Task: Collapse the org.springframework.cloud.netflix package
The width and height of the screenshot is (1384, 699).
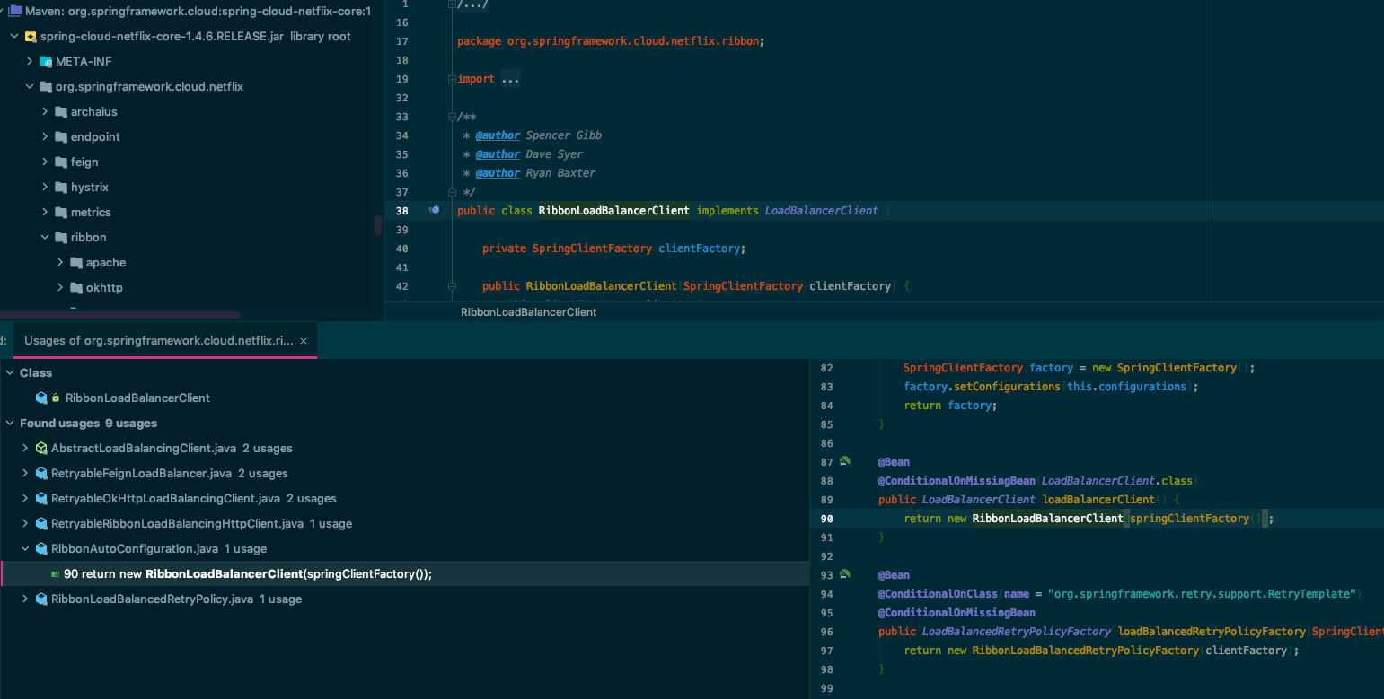Action: pyautogui.click(x=30, y=87)
